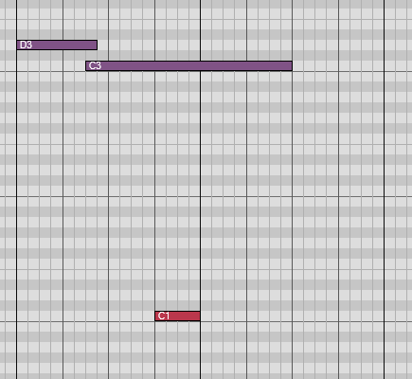
Task: Click the empty cell just after the C3 note's end
Action: pyautogui.click(x=298, y=65)
